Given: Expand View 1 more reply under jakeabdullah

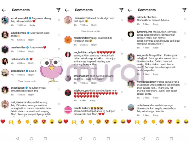Looking at the screenshot, I should coord(27,81).
